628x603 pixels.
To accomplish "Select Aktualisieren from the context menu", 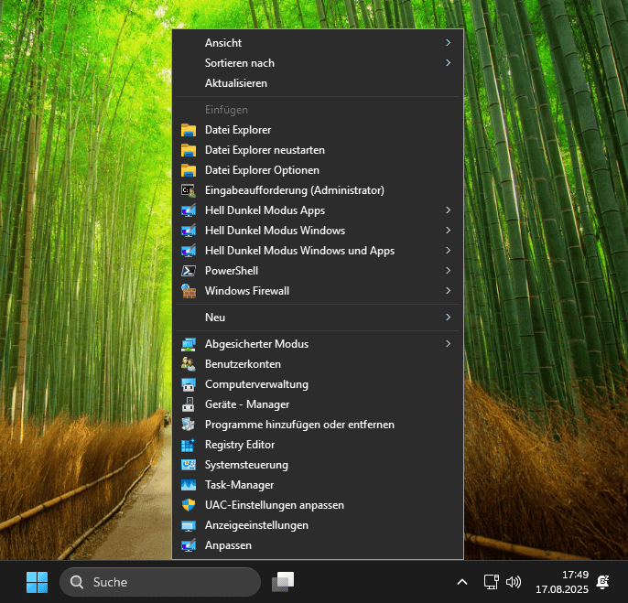I will tap(236, 83).
